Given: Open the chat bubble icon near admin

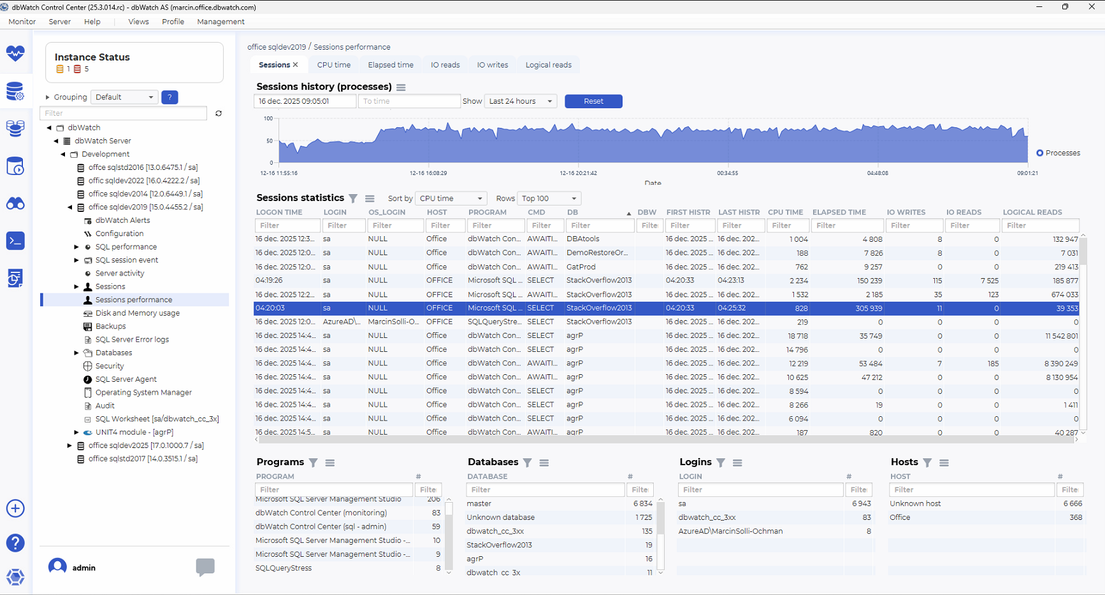Looking at the screenshot, I should pos(205,566).
